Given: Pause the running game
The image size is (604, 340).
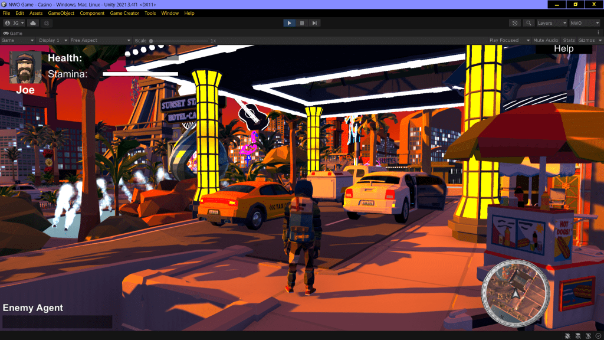Looking at the screenshot, I should (302, 23).
